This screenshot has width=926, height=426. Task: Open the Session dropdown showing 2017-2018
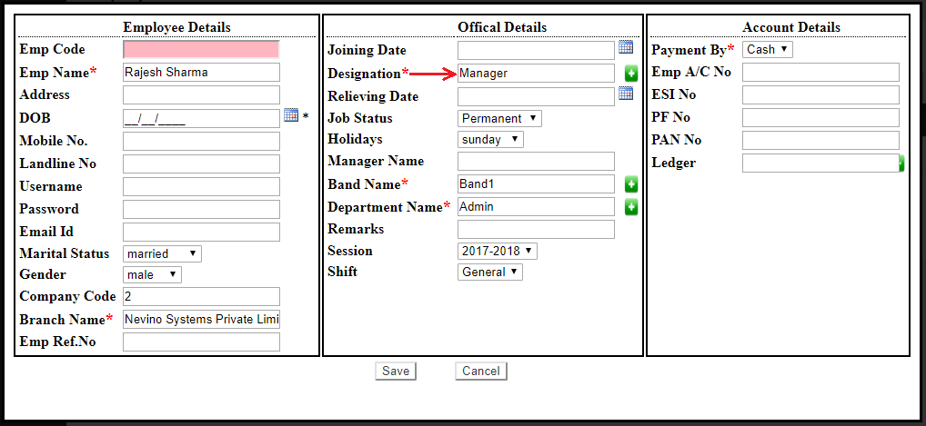(x=497, y=251)
